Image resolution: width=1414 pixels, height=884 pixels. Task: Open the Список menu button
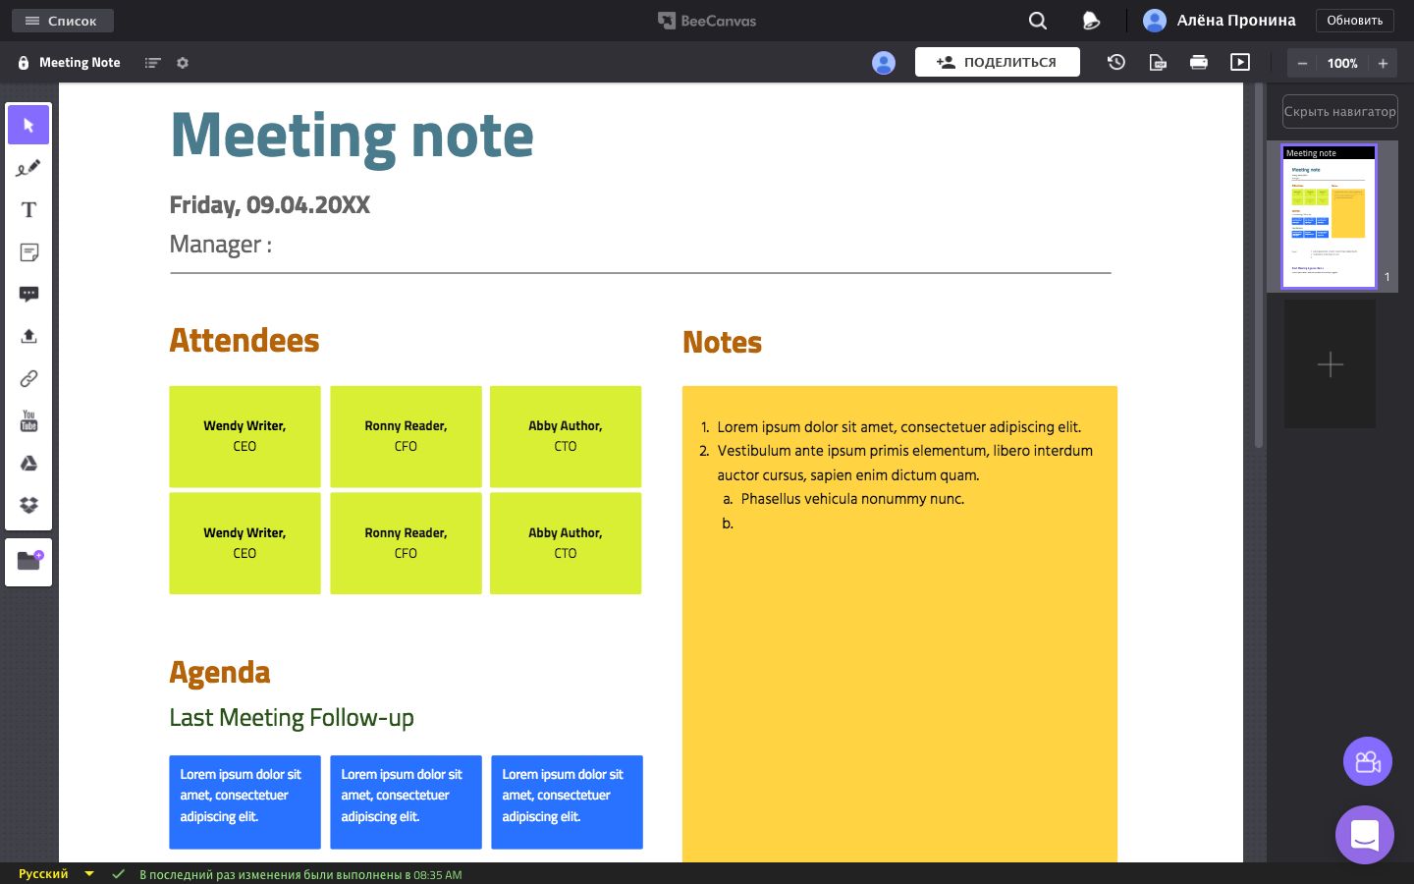pyautogui.click(x=63, y=21)
